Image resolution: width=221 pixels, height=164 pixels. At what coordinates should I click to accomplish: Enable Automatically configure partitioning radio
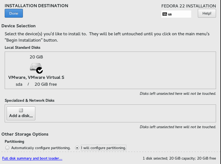coord(7,148)
